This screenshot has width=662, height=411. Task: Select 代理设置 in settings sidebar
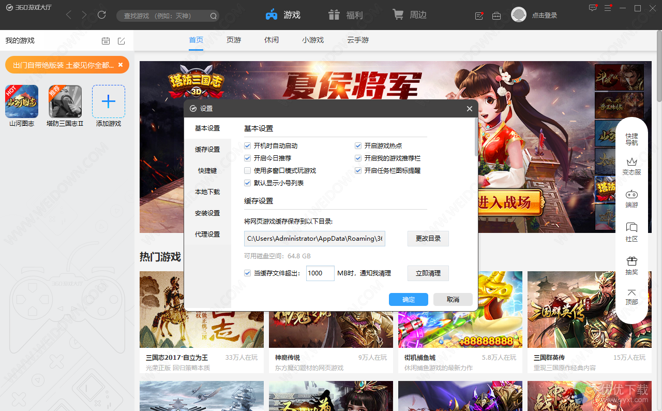tap(207, 234)
